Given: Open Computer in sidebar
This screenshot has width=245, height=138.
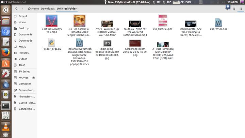Looking at the screenshot, I should click(x=24, y=84).
